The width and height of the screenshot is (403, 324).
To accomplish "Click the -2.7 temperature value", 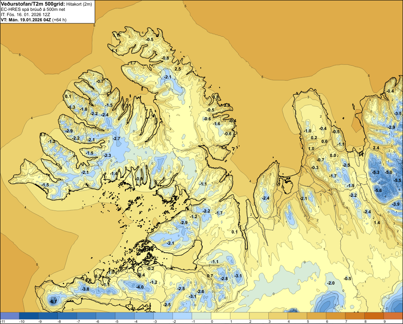I will click(x=117, y=138).
